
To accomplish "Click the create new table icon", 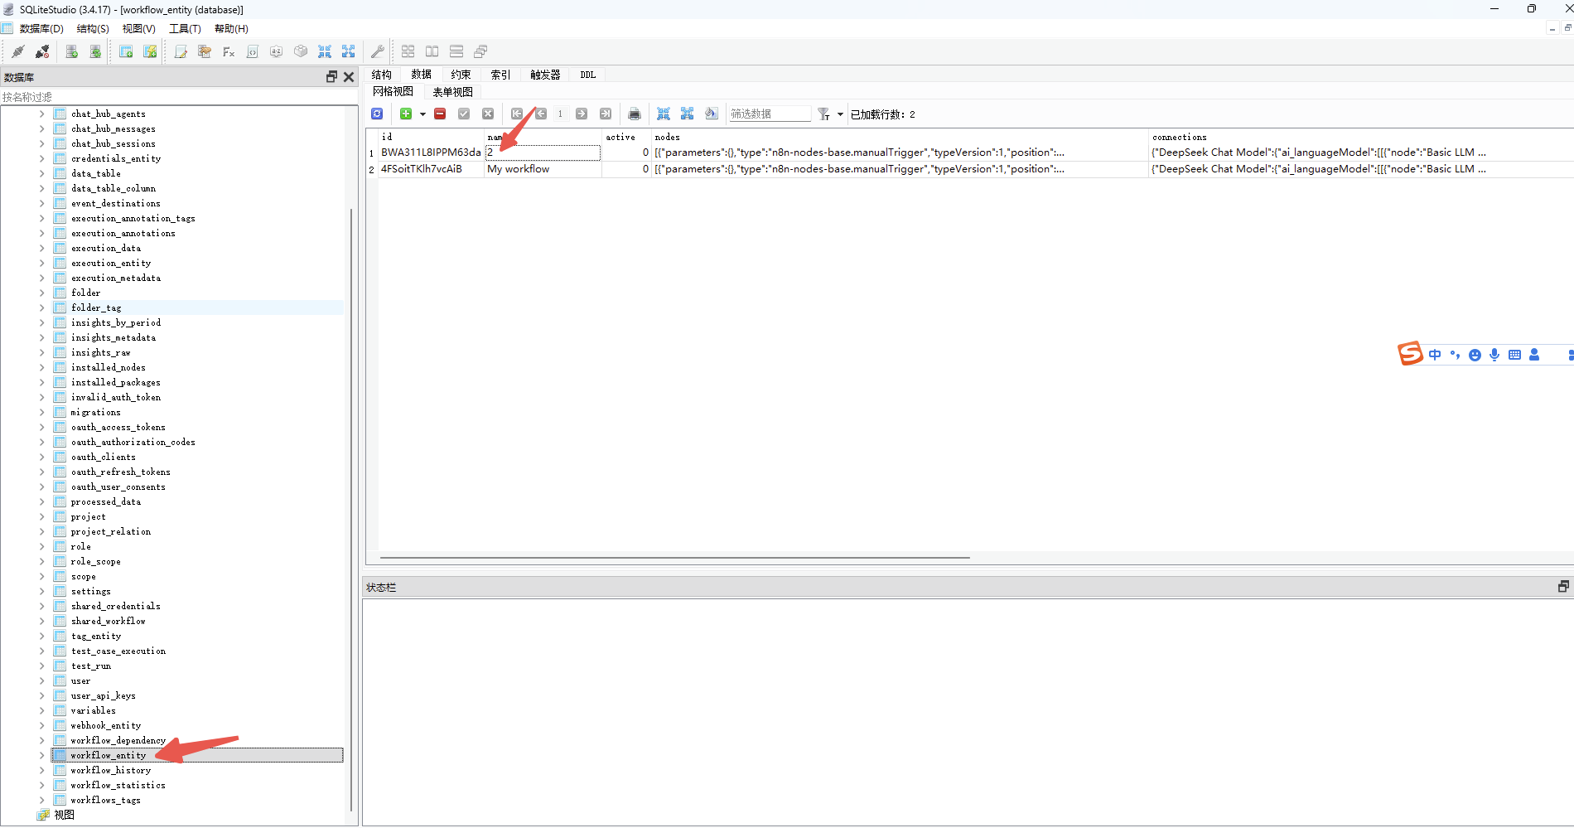I will coord(126,51).
